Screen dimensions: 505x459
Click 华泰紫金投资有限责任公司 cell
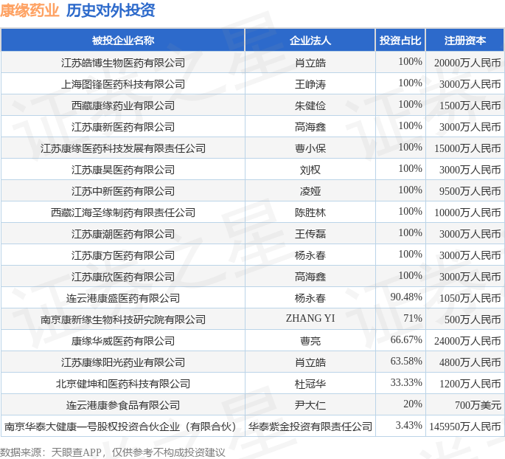pyautogui.click(x=310, y=427)
